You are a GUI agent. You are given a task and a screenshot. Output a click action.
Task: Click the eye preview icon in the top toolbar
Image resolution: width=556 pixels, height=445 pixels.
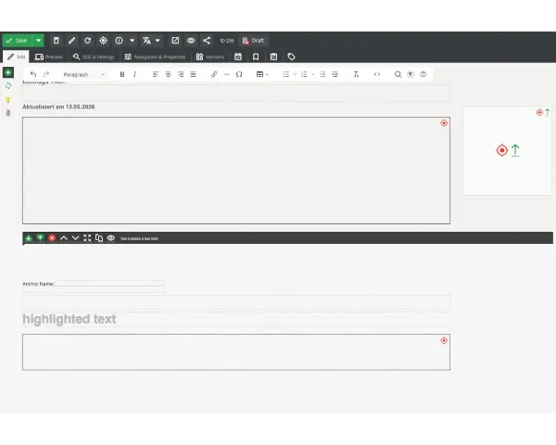pos(191,41)
